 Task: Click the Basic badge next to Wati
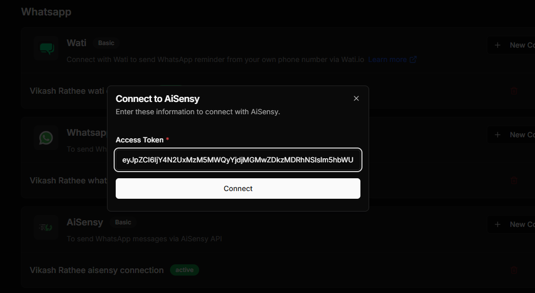click(x=106, y=43)
